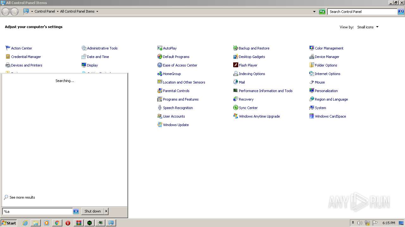Open Date and Time icon
Viewport: 405px width, 227px height.
[84, 57]
